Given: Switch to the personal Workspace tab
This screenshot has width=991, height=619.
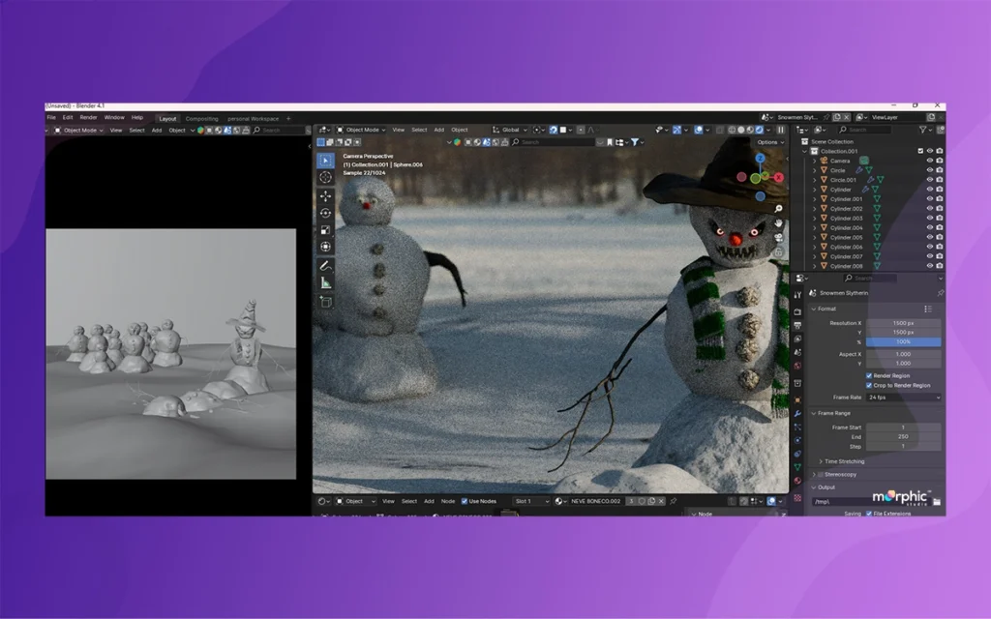Looking at the screenshot, I should [253, 119].
